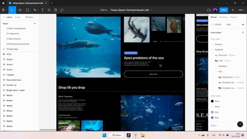Open File Explorer from taskbar
247x139 pixels.
tap(143, 135)
